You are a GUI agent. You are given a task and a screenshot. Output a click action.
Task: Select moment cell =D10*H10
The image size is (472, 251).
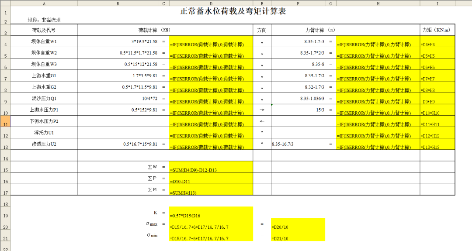tap(437, 110)
